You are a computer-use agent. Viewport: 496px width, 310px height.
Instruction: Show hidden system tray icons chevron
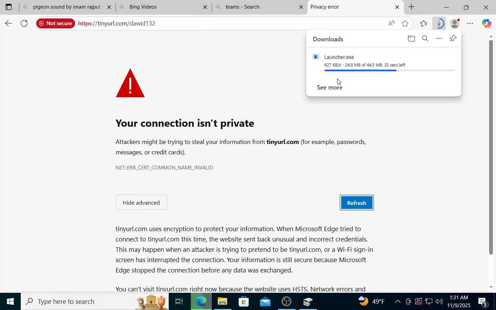click(397, 302)
